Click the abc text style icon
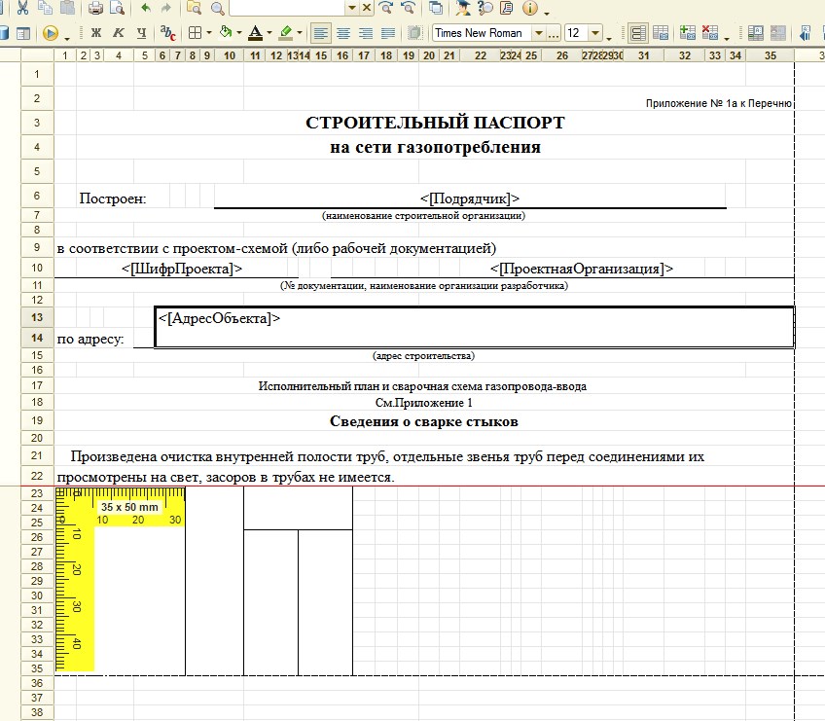Image resolution: width=825 pixels, height=721 pixels. [x=167, y=33]
